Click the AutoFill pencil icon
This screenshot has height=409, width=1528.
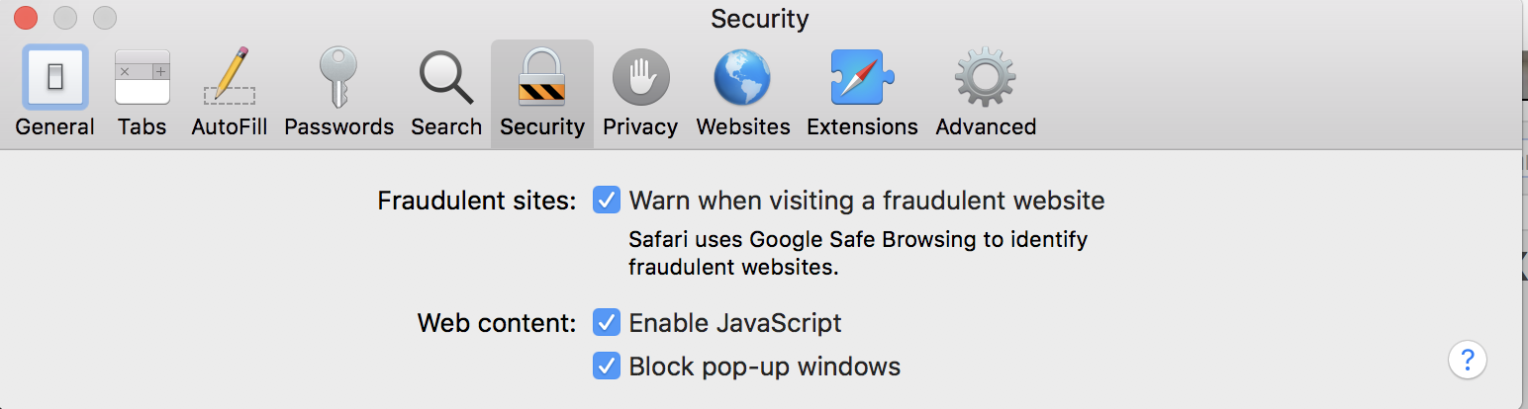point(230,78)
